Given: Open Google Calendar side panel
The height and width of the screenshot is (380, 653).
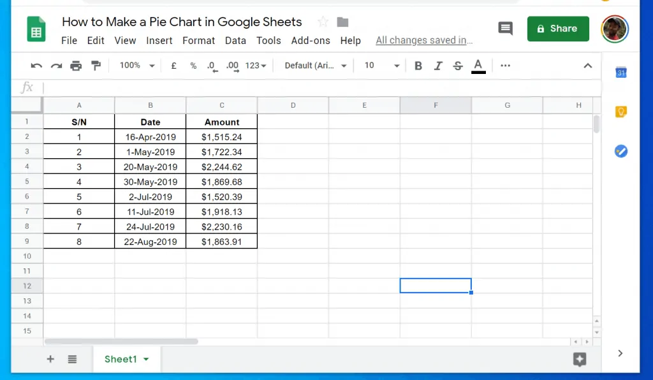Looking at the screenshot, I should click(x=620, y=73).
